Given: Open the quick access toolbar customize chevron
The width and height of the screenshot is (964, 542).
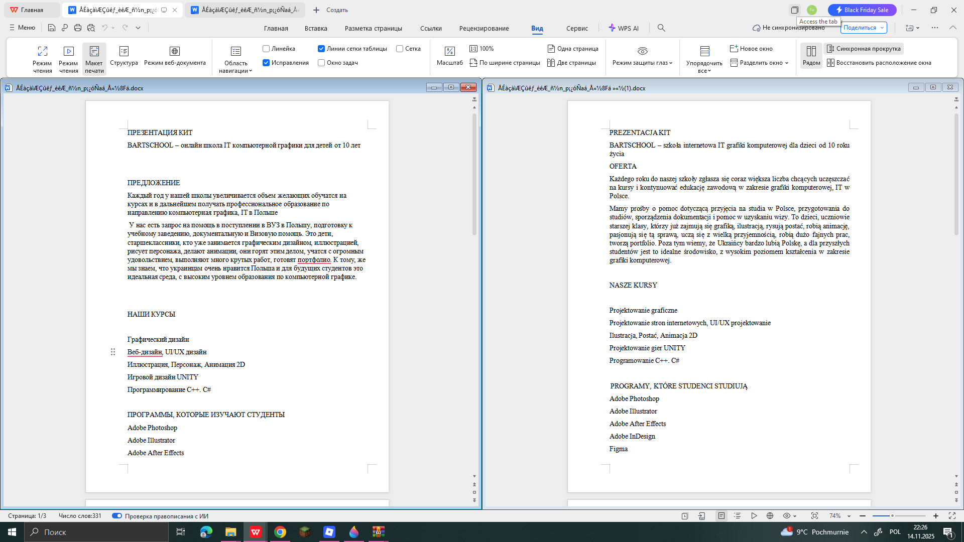Looking at the screenshot, I should (x=138, y=28).
